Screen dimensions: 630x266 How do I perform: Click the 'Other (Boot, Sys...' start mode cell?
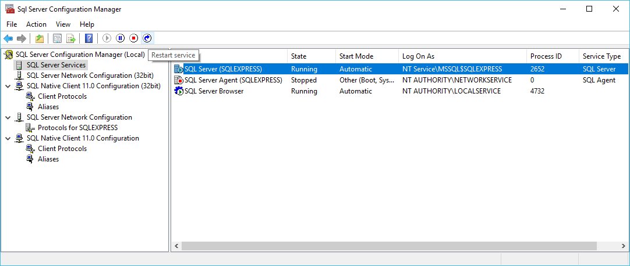pos(367,80)
